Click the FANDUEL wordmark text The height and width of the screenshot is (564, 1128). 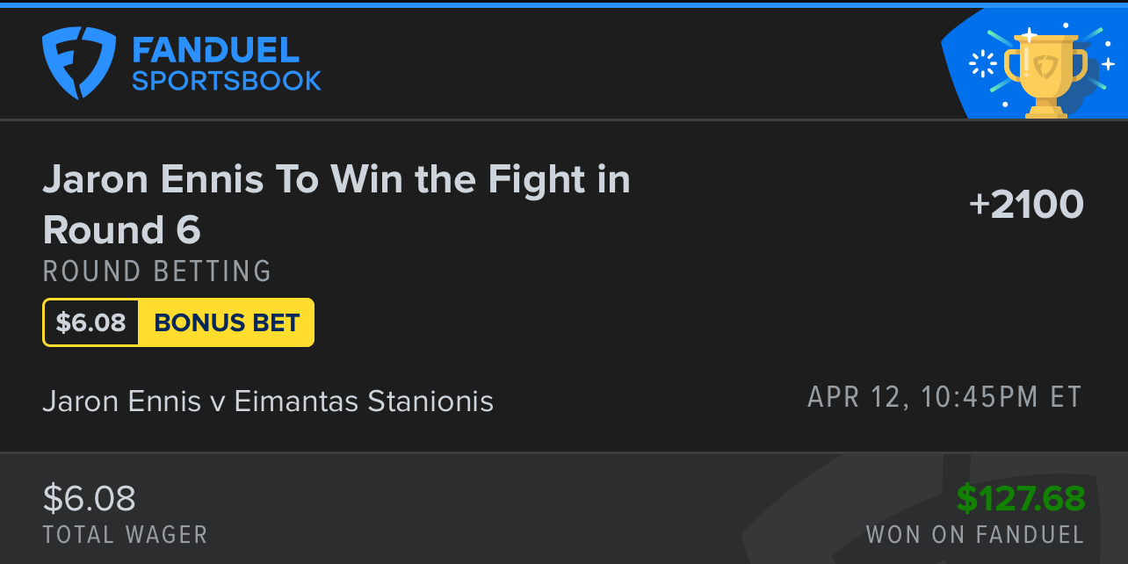[216, 49]
